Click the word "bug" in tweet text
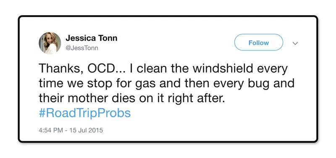Screen dimensions: 336x158 point(258,83)
